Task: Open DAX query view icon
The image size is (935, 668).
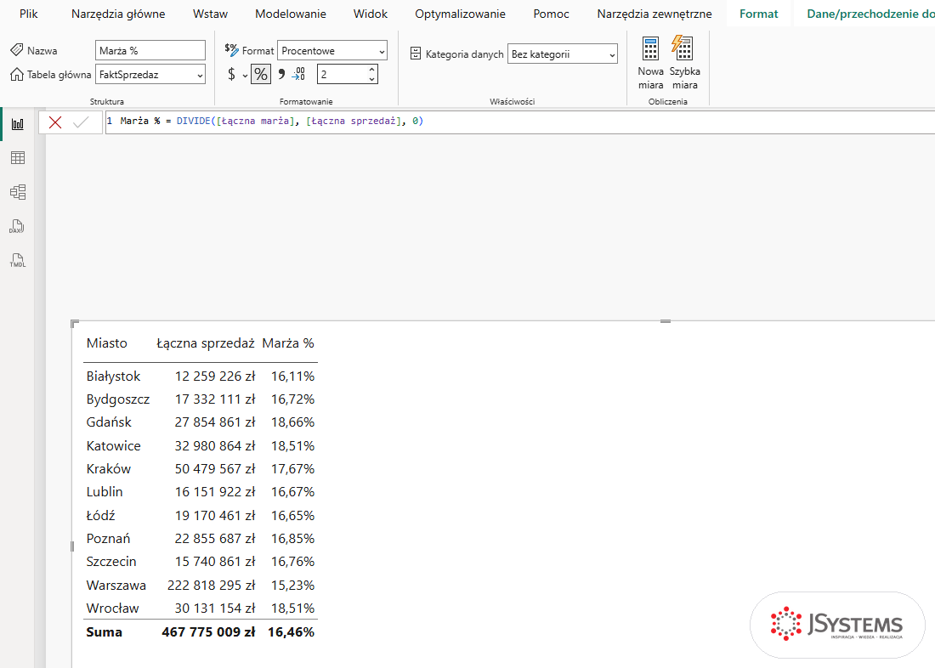Action: coord(17,226)
